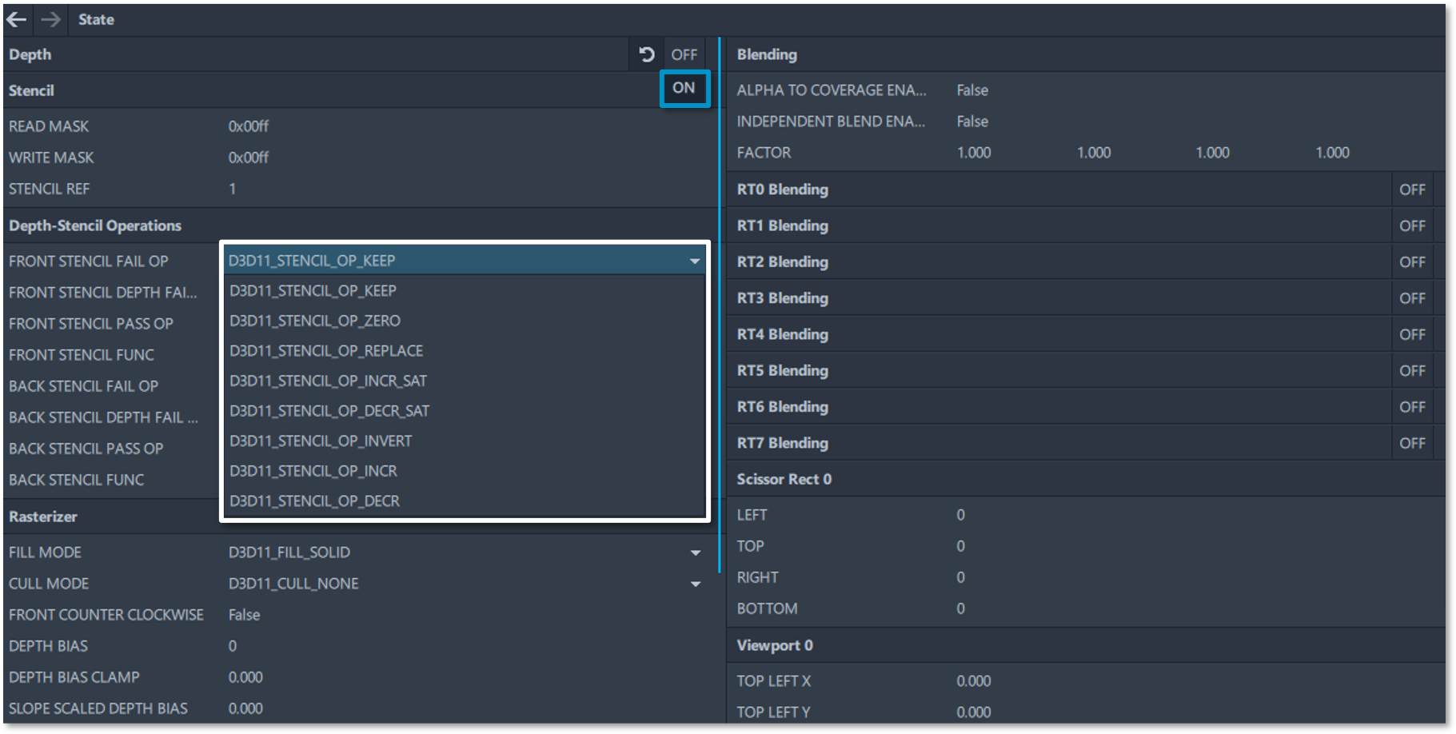The height and width of the screenshot is (734, 1456).
Task: Enable RT3 Blending toggle
Action: [x=1412, y=298]
